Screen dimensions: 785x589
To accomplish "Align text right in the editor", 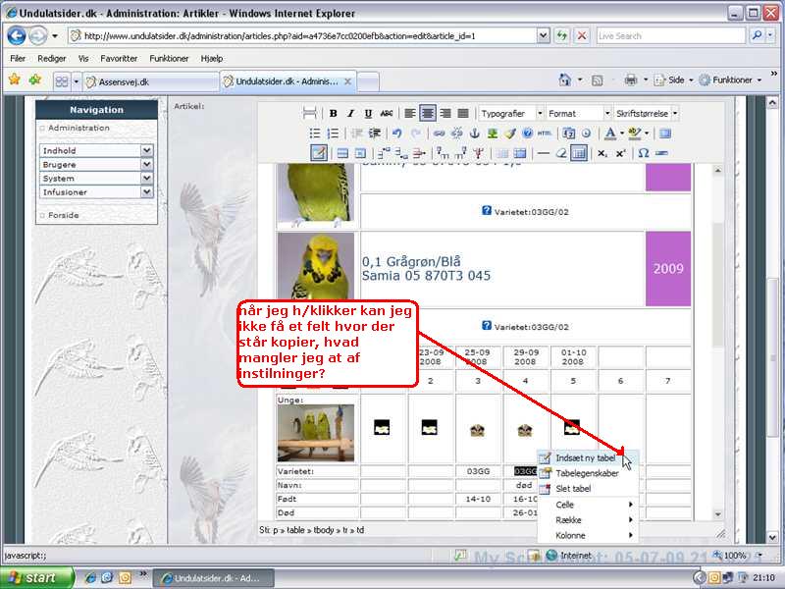I will pyautogui.click(x=445, y=113).
